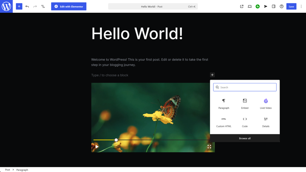Toggle video fullscreen mode
The height and width of the screenshot is (172, 306).
tap(209, 147)
